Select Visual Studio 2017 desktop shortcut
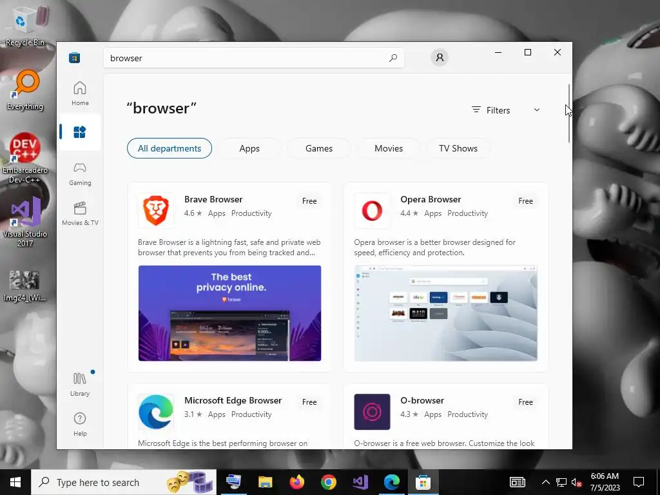 (25, 222)
